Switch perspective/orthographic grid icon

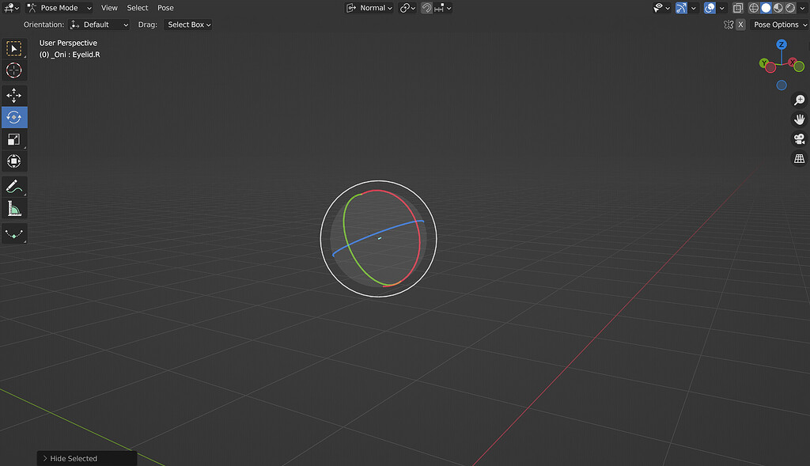tap(799, 158)
